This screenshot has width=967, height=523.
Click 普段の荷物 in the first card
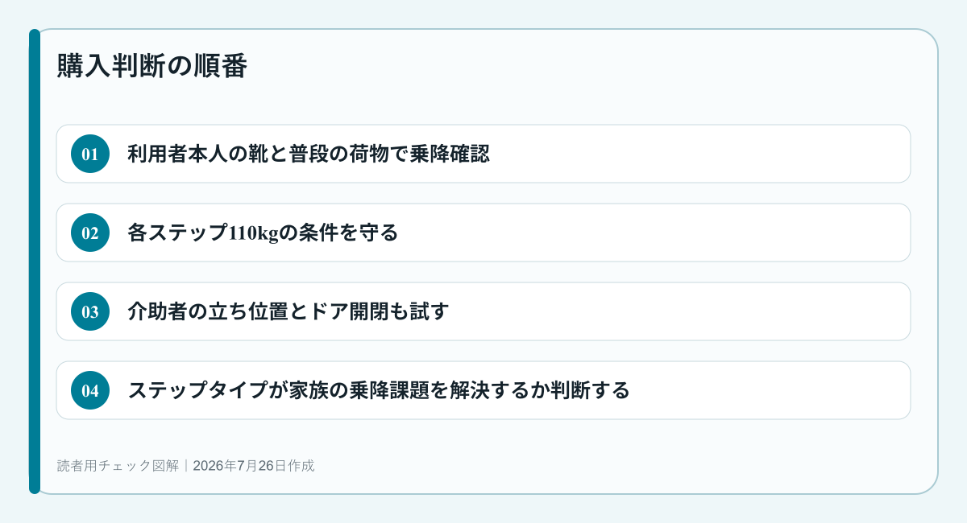point(329,154)
